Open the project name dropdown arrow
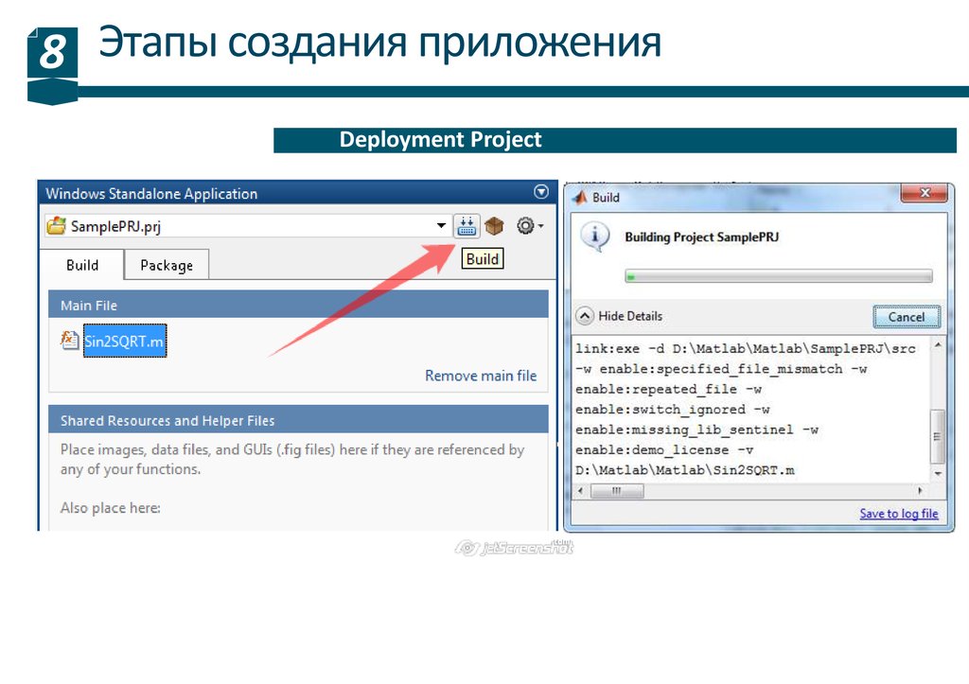 (x=441, y=226)
